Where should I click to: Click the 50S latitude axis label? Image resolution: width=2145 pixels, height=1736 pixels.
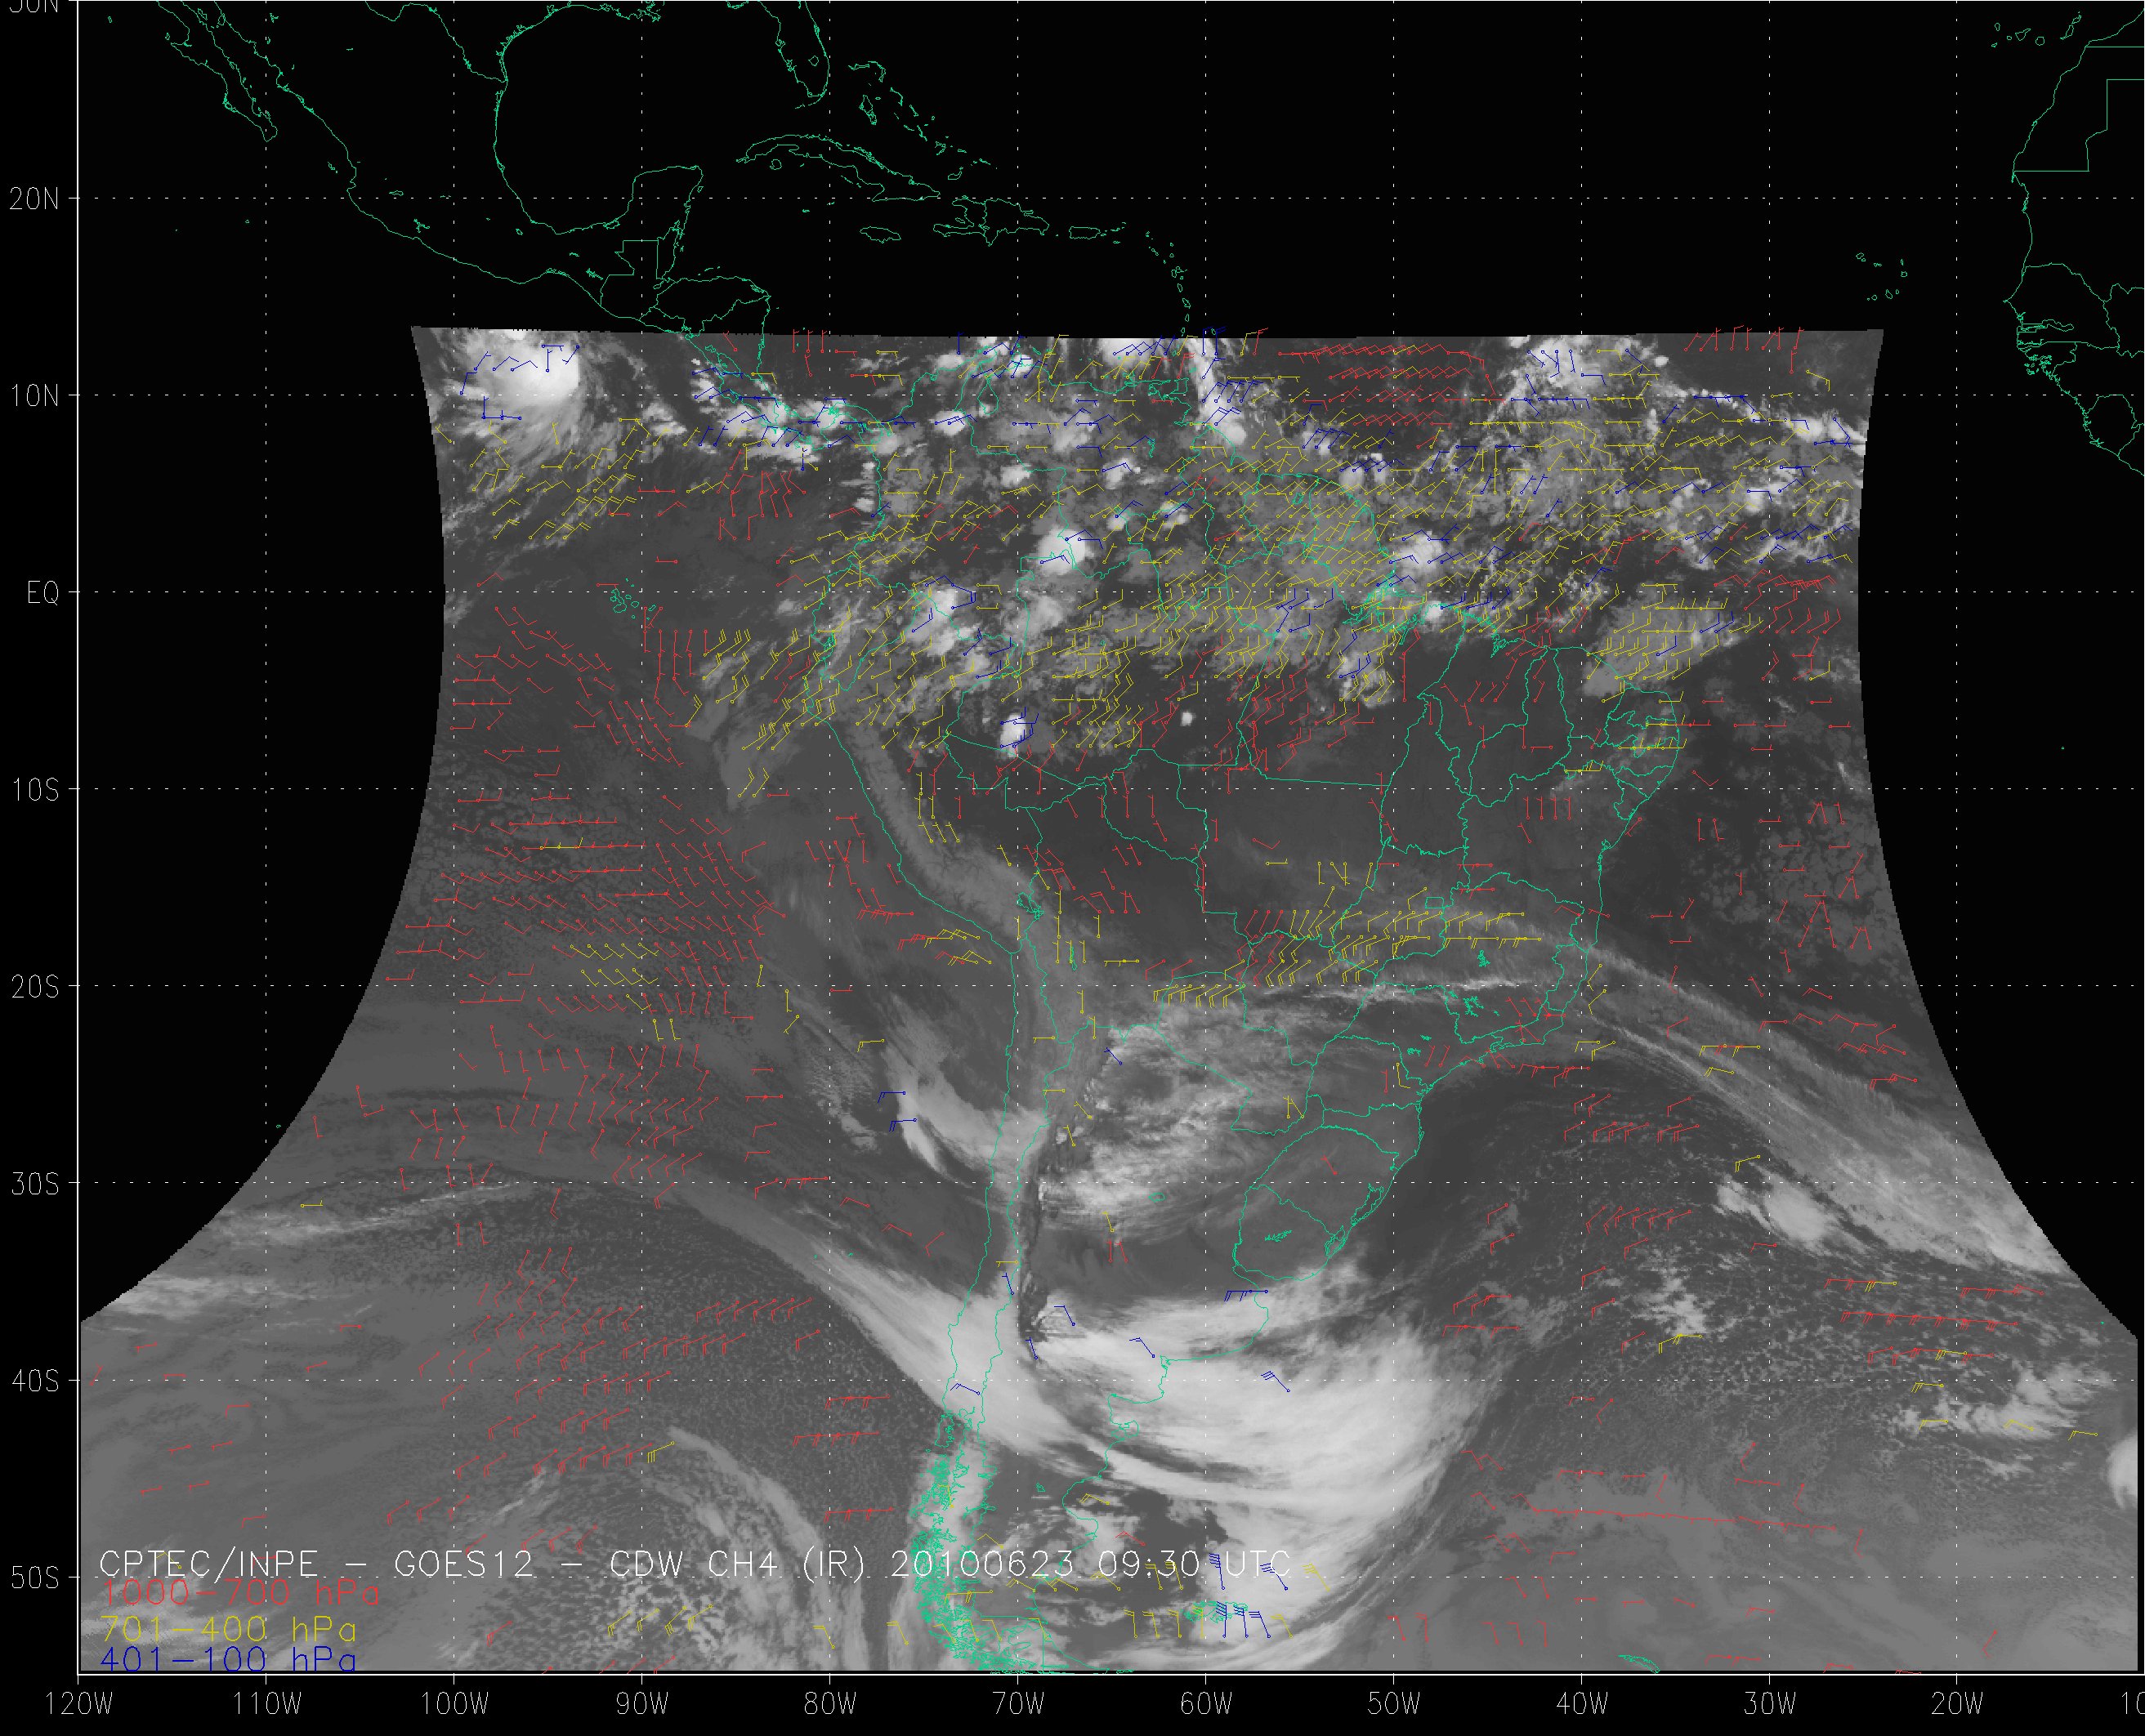34,1578
